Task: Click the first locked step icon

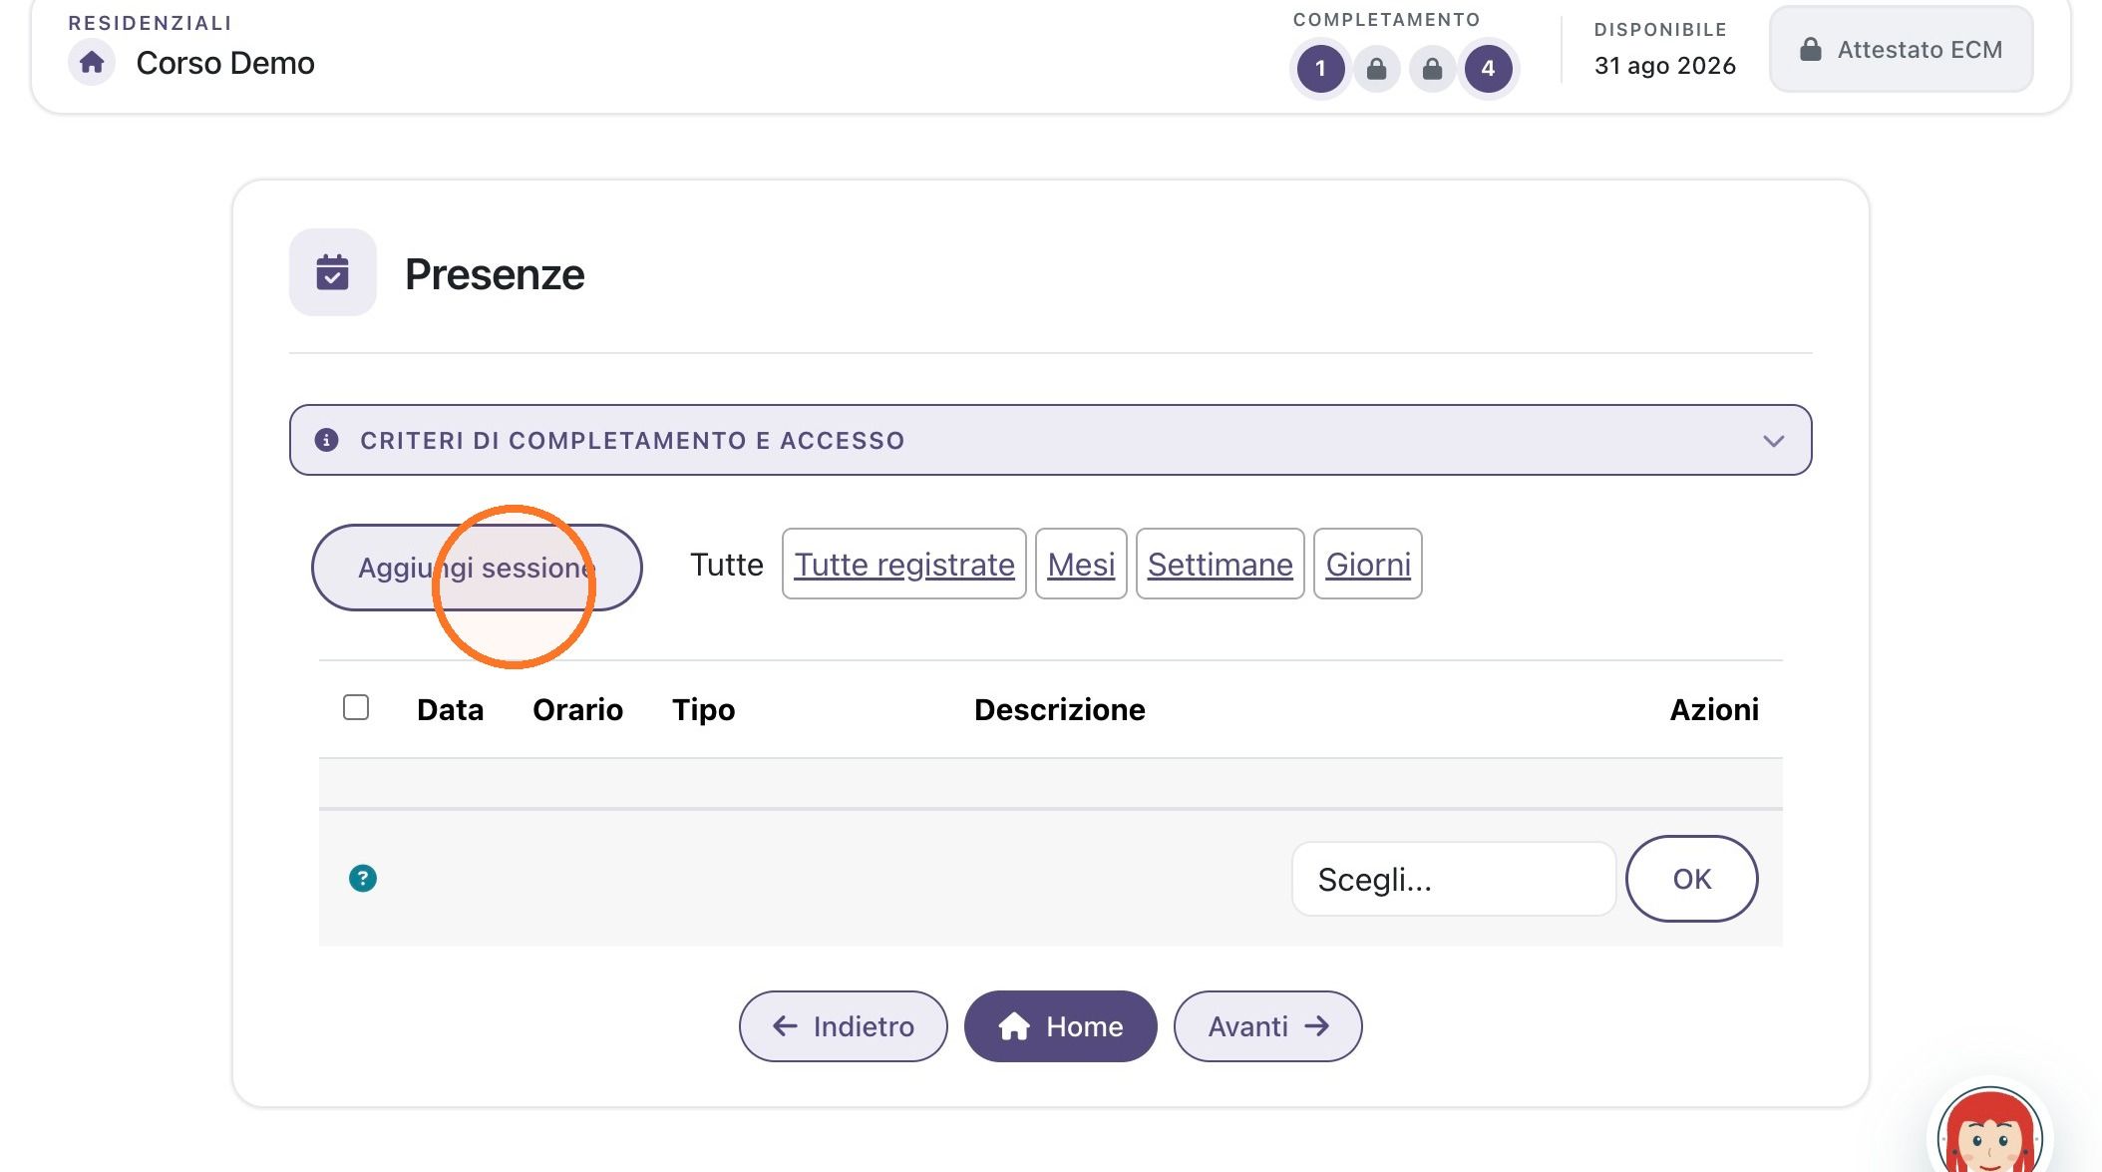Action: 1376,69
